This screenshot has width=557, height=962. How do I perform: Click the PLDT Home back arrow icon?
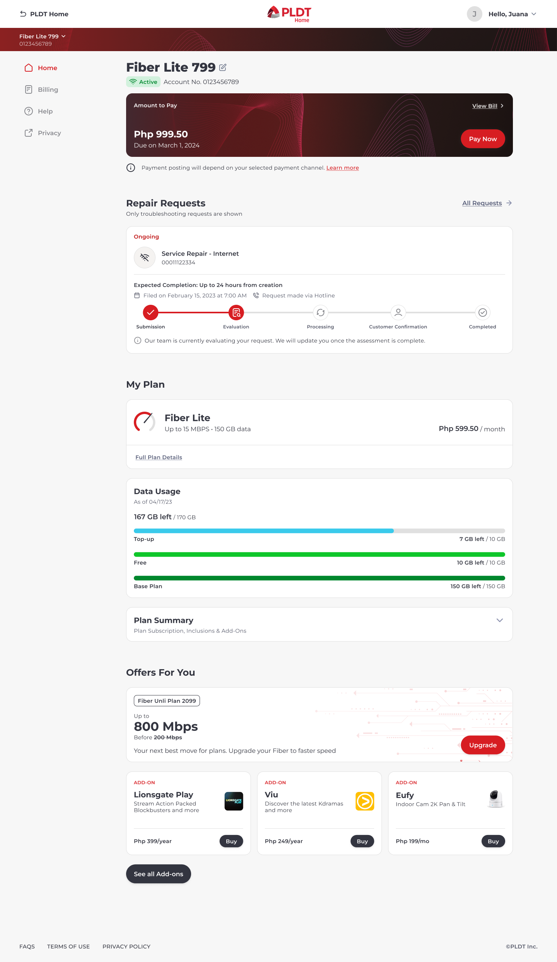23,14
